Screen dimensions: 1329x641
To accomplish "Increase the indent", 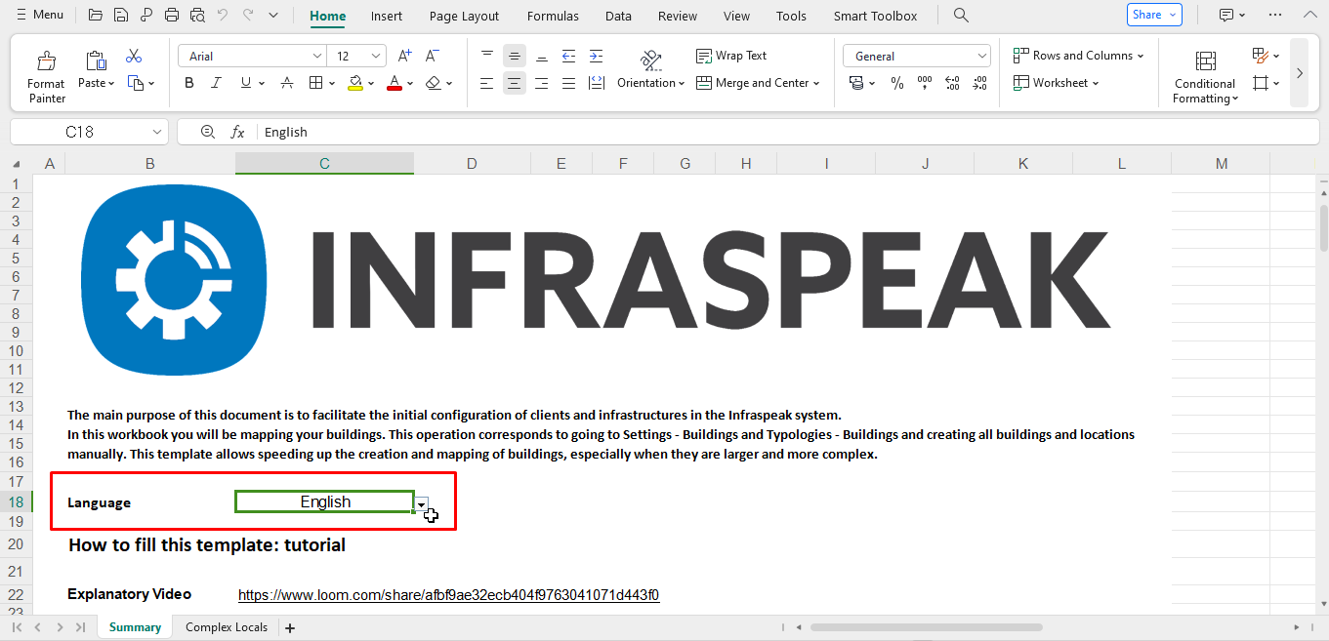I will pos(597,56).
